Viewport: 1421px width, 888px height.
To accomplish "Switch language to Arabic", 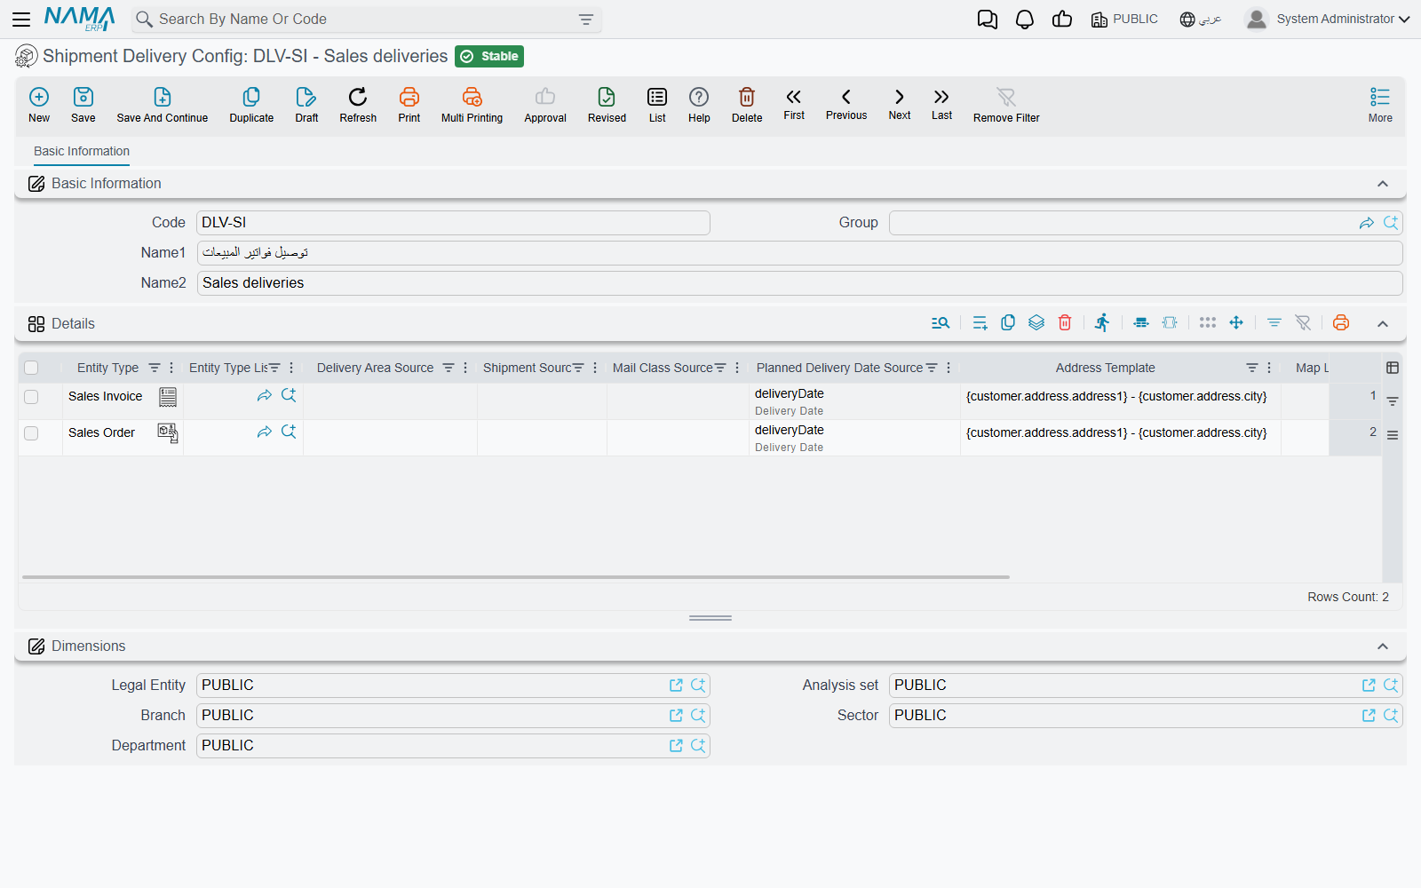I will click(x=1201, y=20).
